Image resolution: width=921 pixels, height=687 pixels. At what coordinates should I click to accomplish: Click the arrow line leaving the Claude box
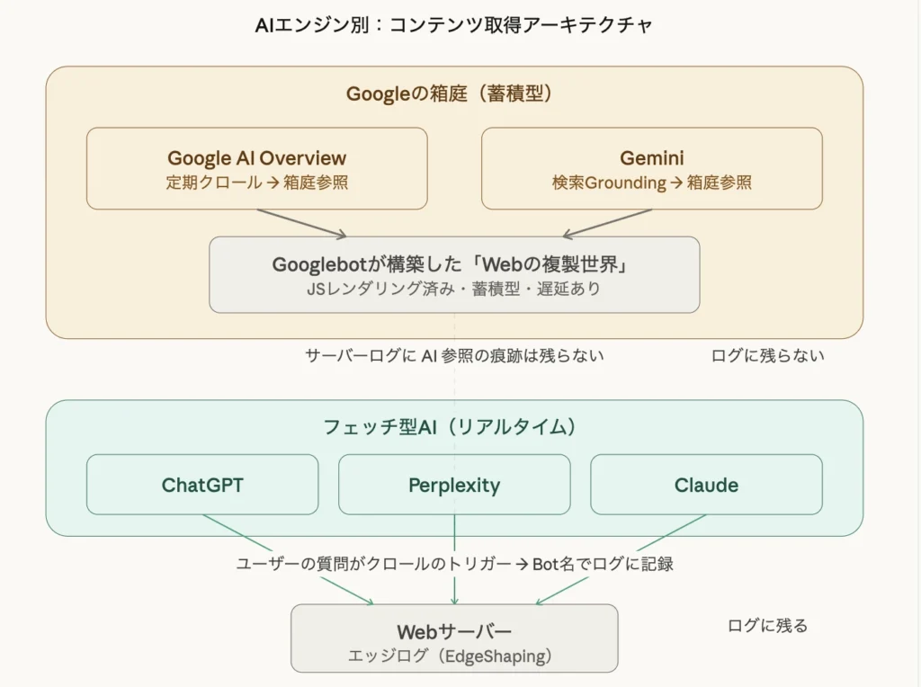point(670,533)
